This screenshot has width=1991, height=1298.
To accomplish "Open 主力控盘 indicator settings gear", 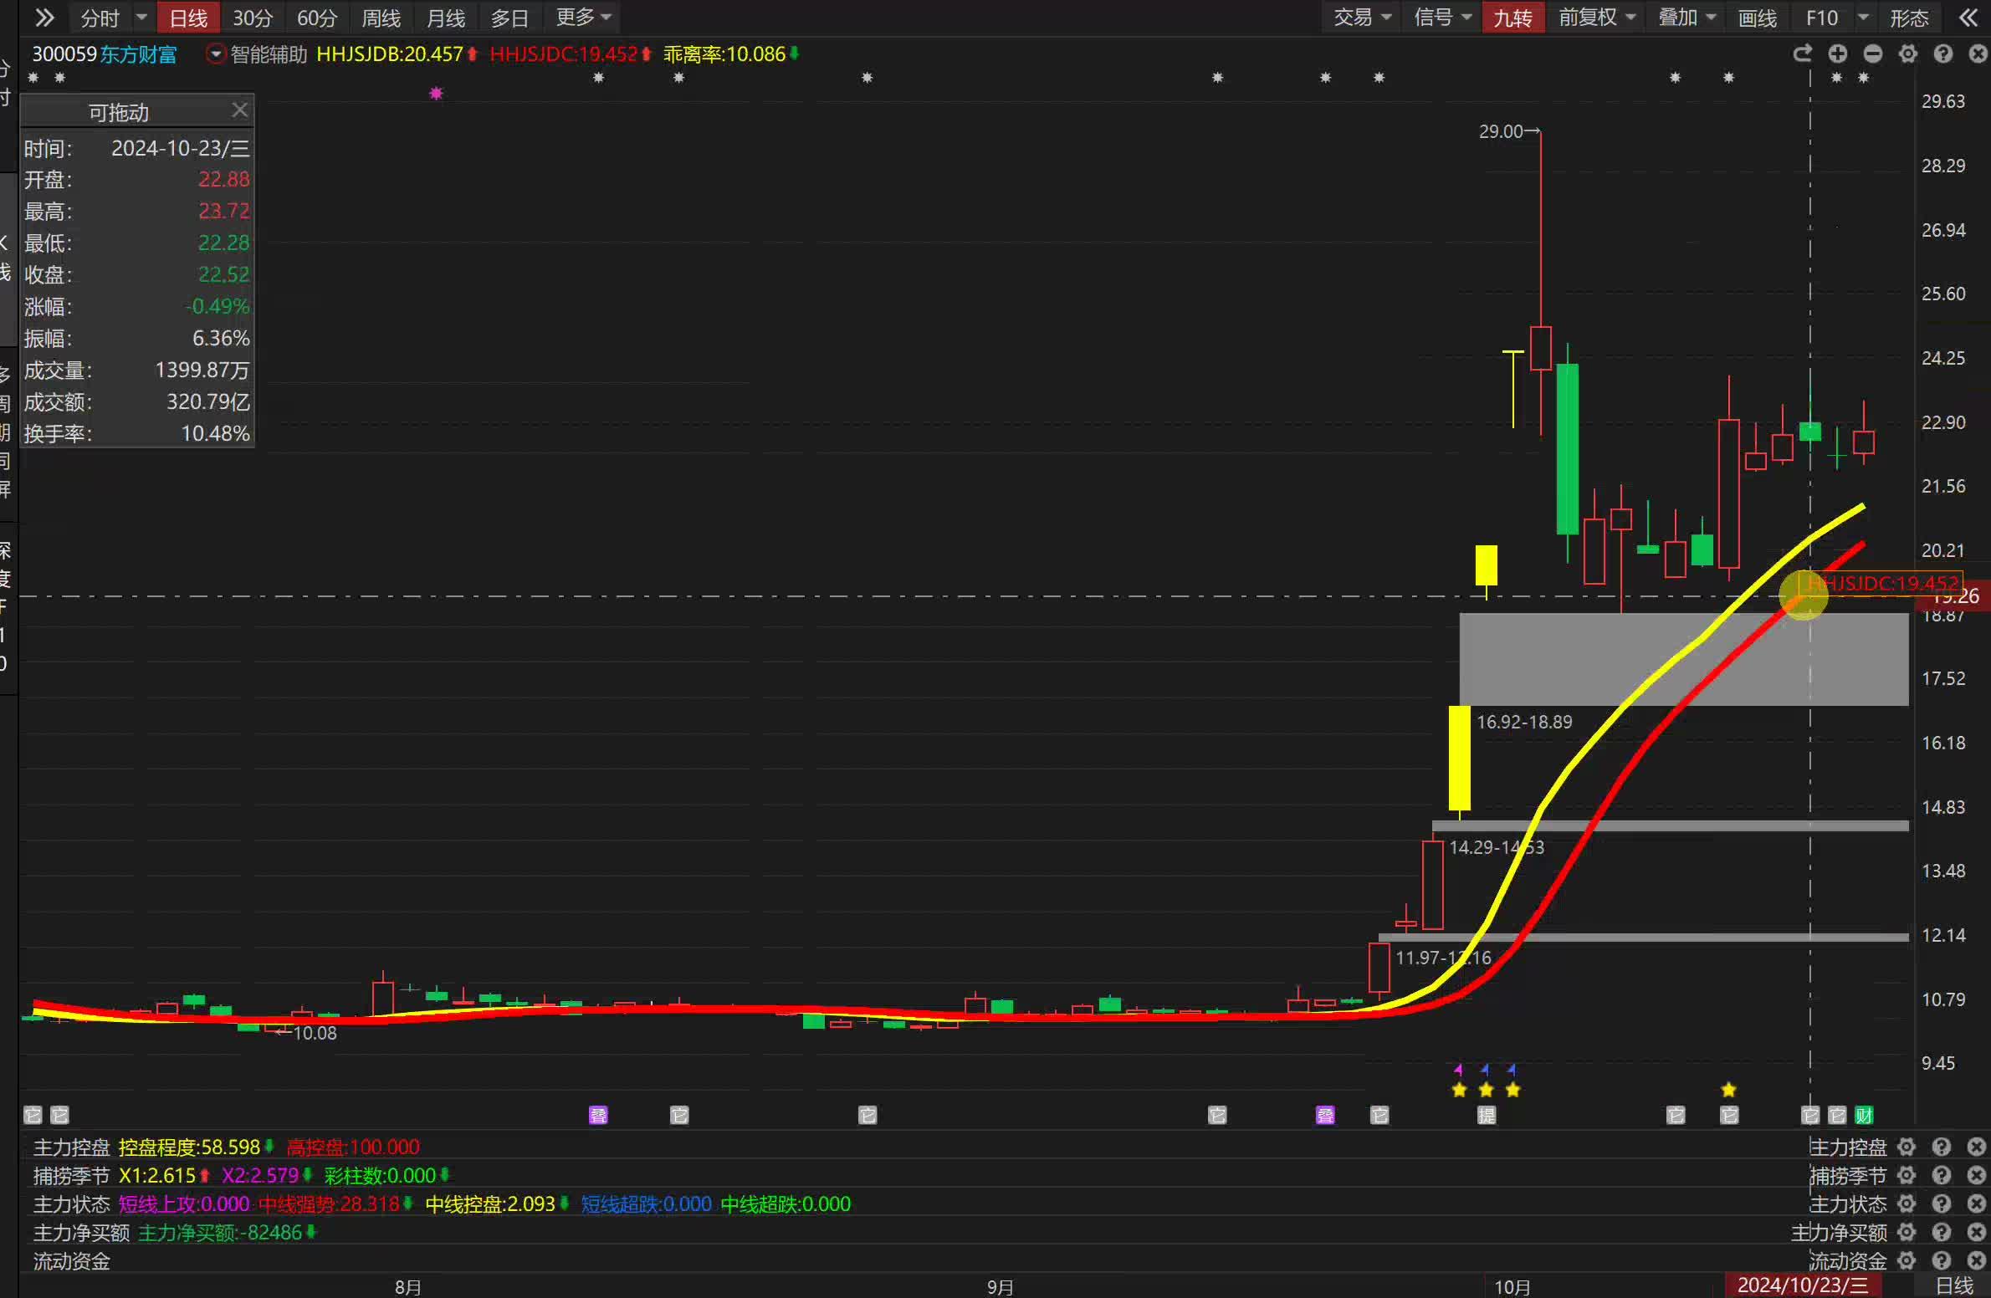I will (x=1907, y=1147).
